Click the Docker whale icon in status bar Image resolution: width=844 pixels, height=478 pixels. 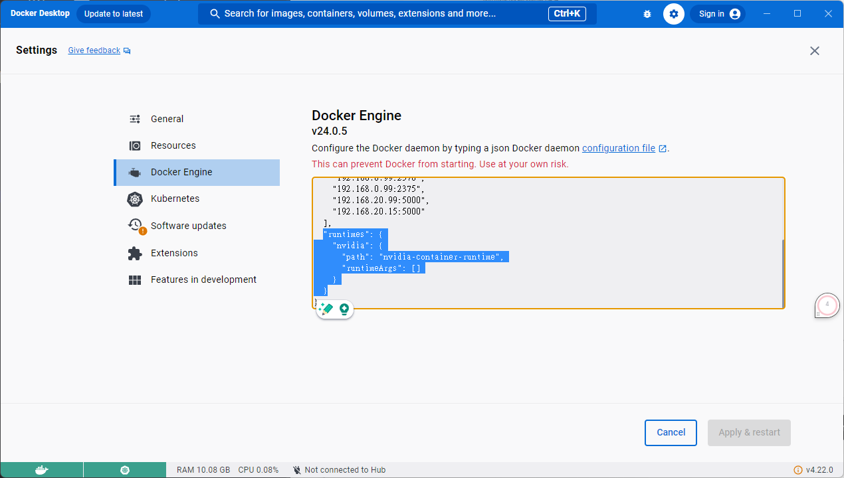click(x=41, y=470)
